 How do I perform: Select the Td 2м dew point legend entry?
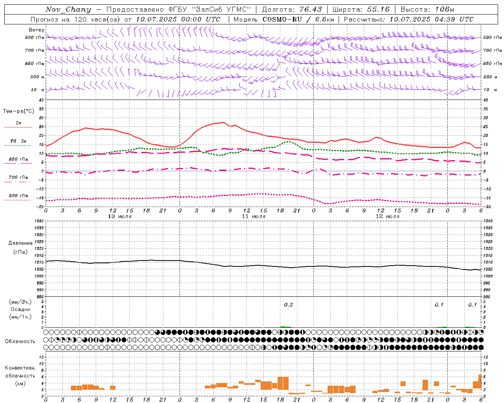pyautogui.click(x=19, y=141)
